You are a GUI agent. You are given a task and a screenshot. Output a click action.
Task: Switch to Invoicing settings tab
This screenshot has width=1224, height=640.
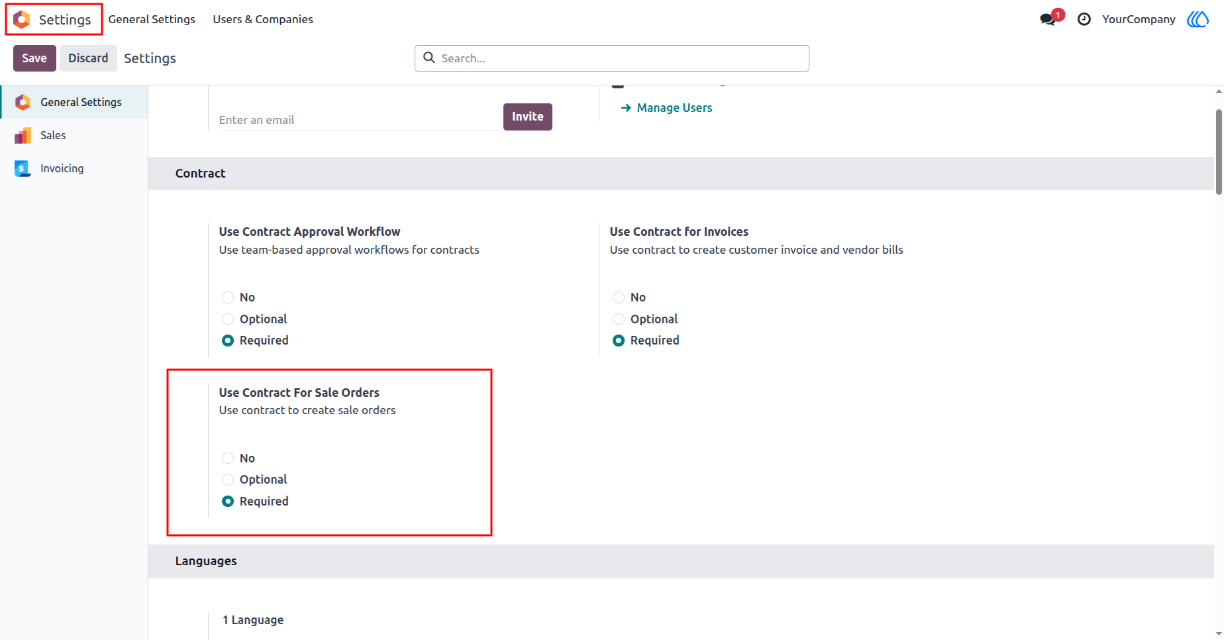[x=74, y=168]
